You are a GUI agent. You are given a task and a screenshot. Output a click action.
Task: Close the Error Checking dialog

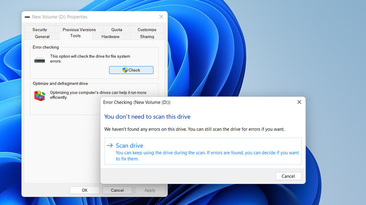pyautogui.click(x=299, y=102)
